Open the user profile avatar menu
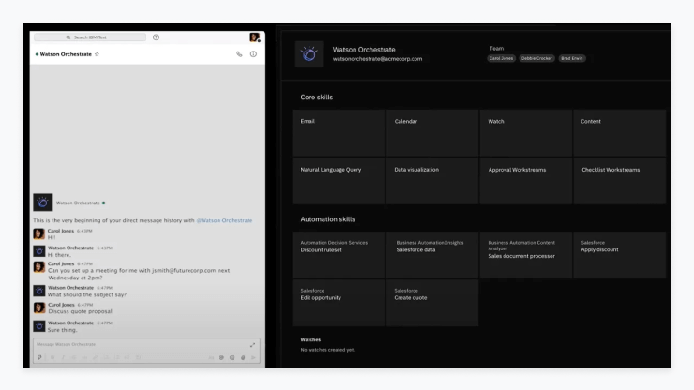Viewport: 694px width, 390px height. tap(254, 37)
